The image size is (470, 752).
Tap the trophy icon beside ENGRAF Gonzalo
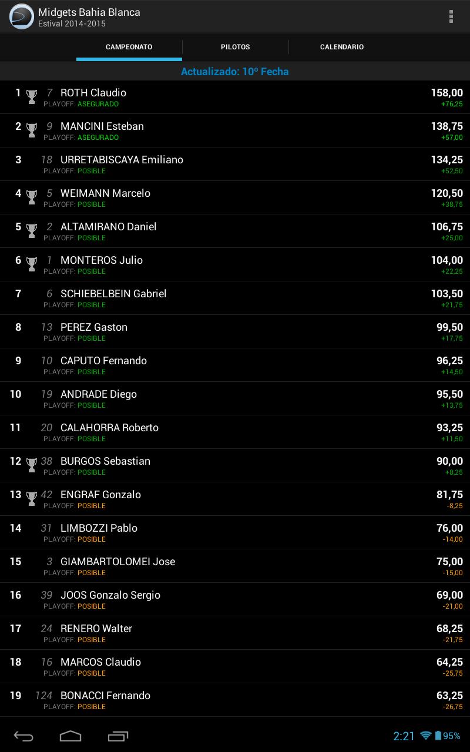(x=32, y=498)
